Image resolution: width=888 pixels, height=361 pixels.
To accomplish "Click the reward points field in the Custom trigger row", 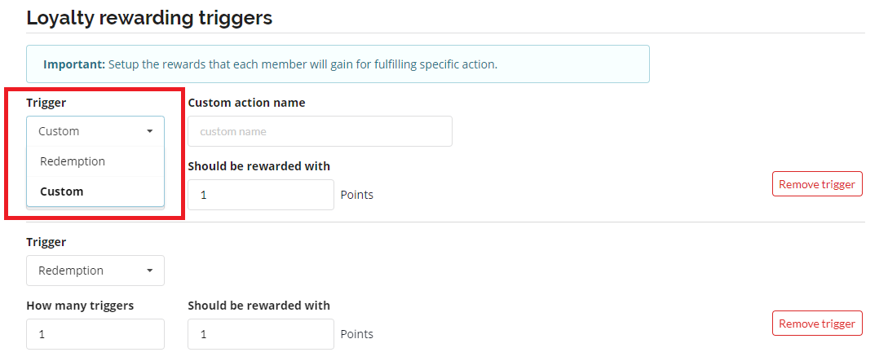I will [260, 195].
